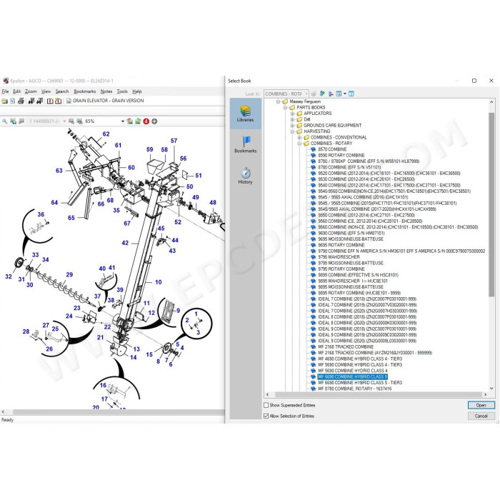Click the open book folder icon
Image resolution: width=500 pixels, height=500 pixels.
point(4,101)
